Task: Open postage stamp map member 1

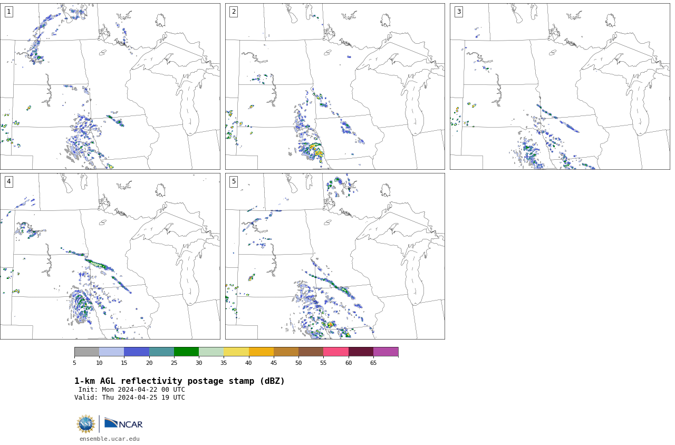Action: click(x=110, y=86)
